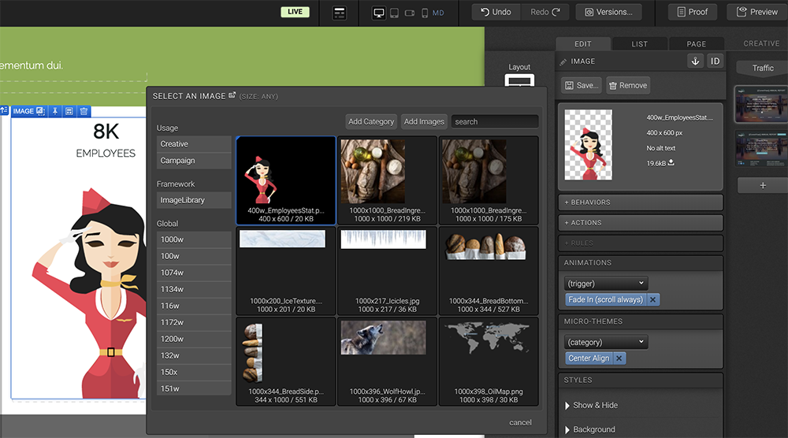The image size is (788, 438).
Task: Click the MD breakpoint label
Action: click(x=438, y=13)
